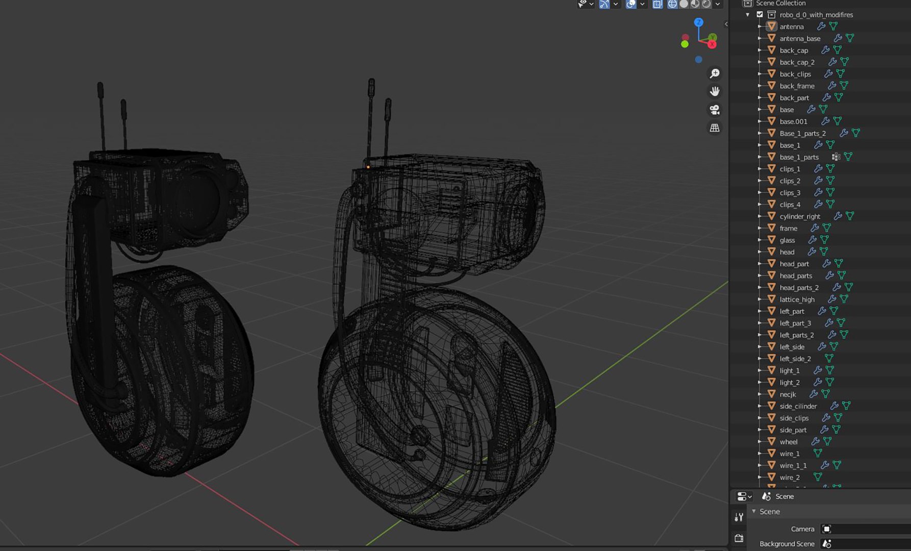Viewport: 911px width, 551px height.
Task: Select the light_1 object
Action: click(x=790, y=370)
